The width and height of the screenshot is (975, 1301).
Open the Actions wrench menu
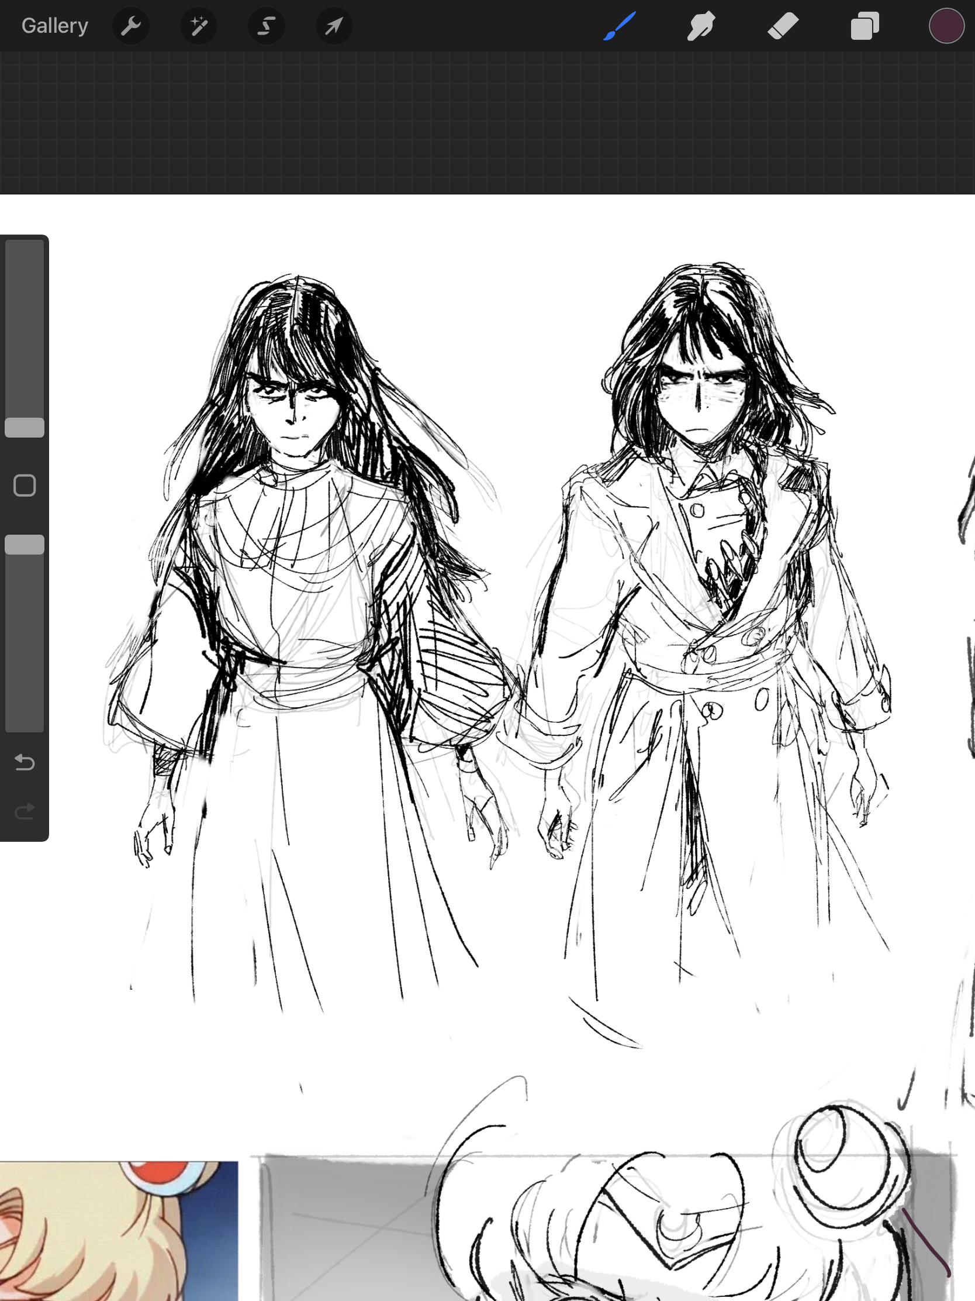130,26
